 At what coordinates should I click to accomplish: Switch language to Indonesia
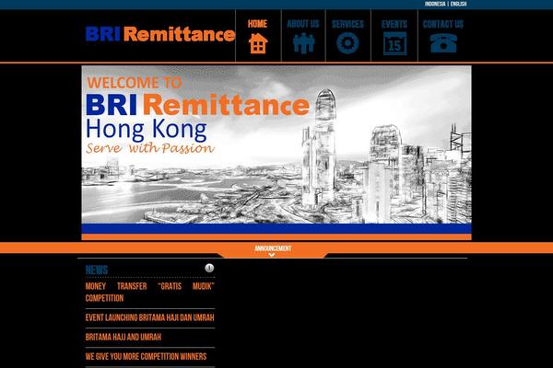[435, 4]
